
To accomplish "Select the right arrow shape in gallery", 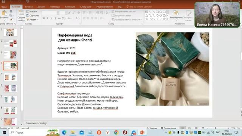I will [x=157, y=15].
